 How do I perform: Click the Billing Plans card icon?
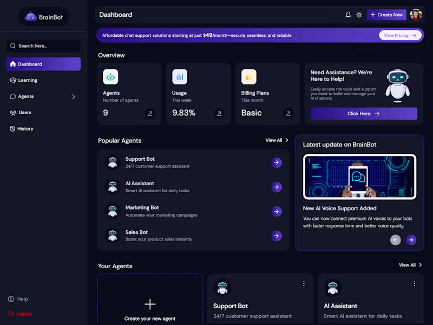[x=249, y=76]
